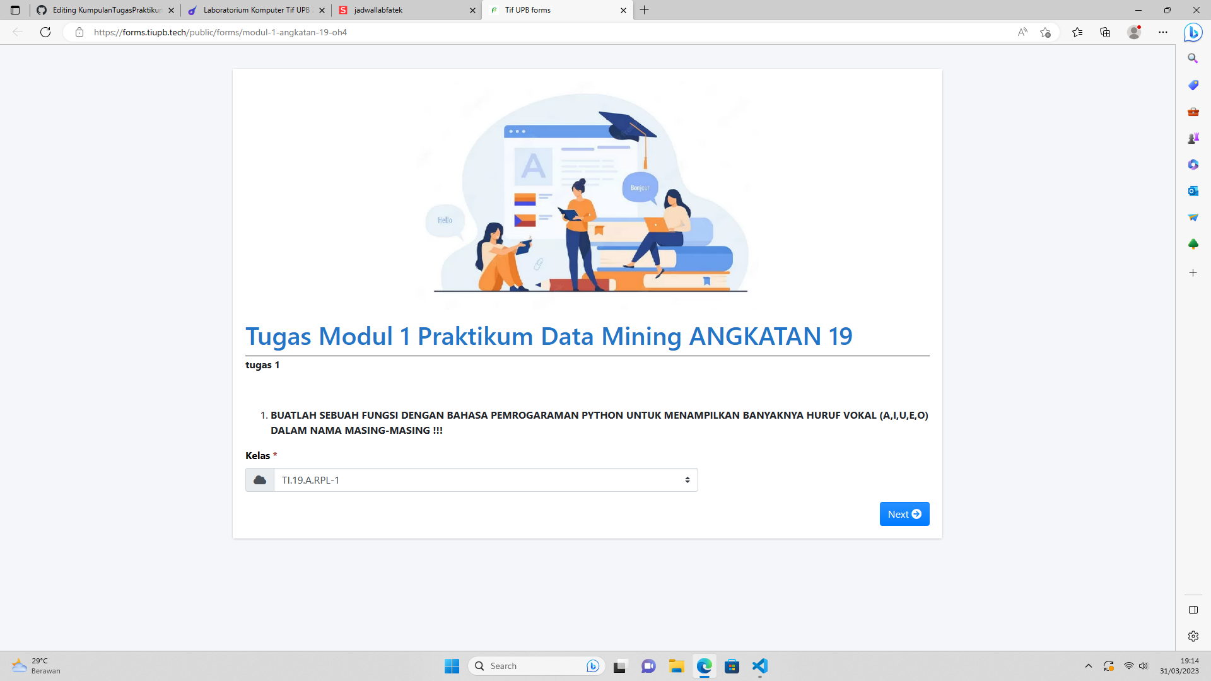The width and height of the screenshot is (1211, 681).
Task: Open the Microsoft 365 sidebar panel
Action: (1193, 165)
